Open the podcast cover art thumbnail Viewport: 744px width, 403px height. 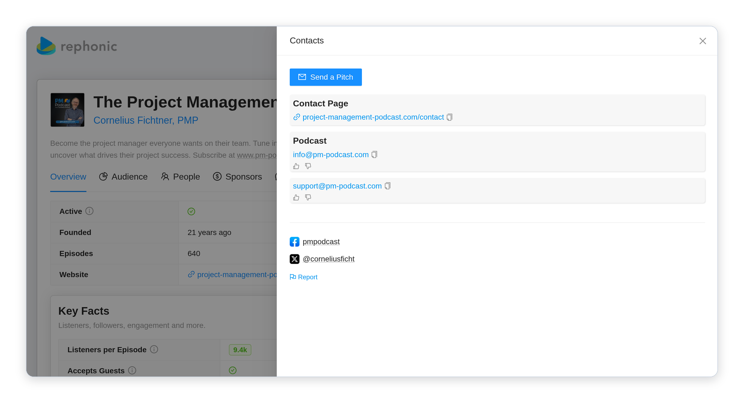(67, 110)
